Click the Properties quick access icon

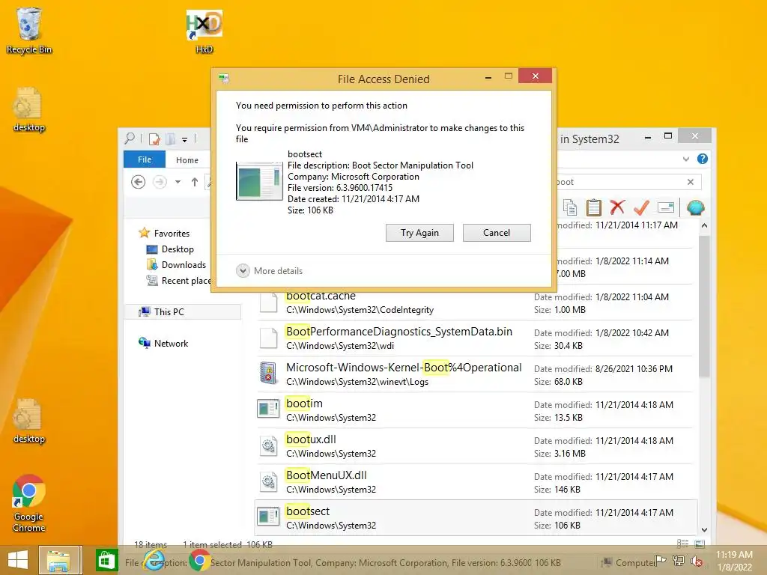pyautogui.click(x=154, y=139)
